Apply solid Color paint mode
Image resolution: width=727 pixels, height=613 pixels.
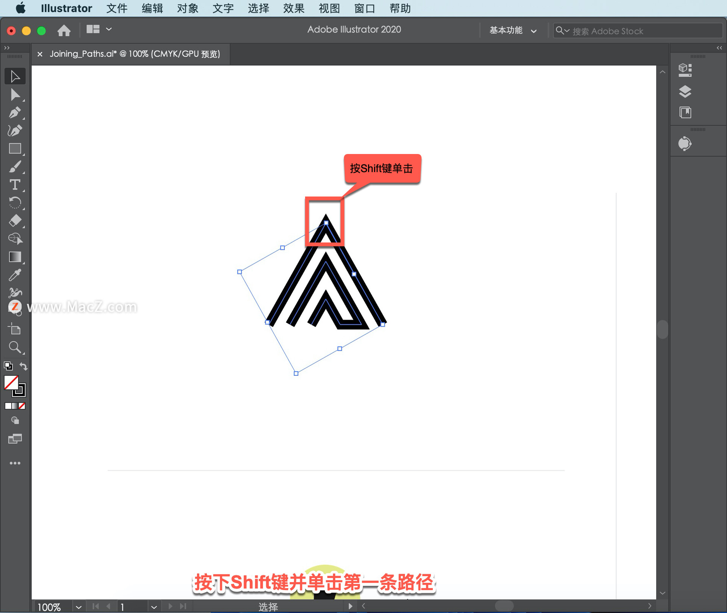pos(8,406)
